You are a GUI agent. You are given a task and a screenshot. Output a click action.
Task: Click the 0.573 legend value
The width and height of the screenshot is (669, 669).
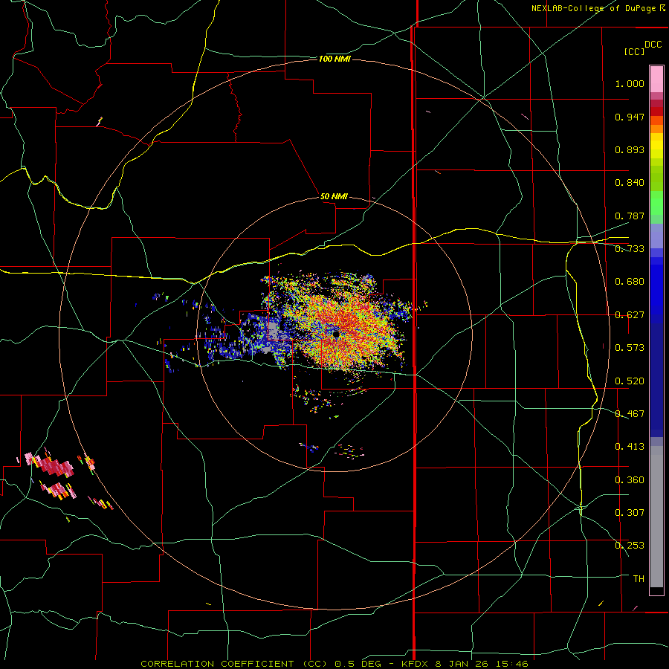630,348
